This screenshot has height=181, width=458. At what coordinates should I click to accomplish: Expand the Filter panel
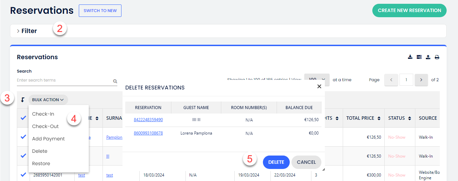[27, 31]
